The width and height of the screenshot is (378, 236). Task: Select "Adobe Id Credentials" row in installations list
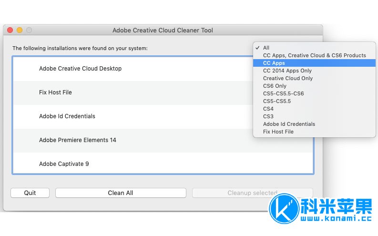pos(163,116)
